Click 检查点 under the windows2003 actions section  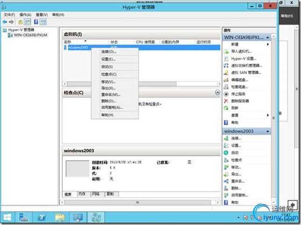(236, 160)
